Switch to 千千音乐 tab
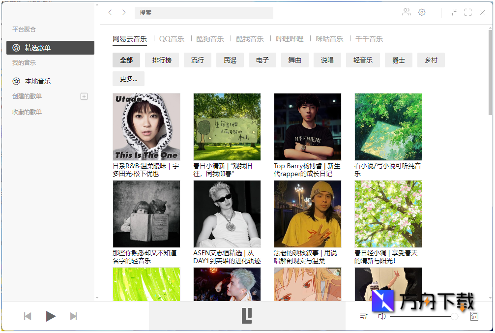The image size is (495, 333). 369,39
